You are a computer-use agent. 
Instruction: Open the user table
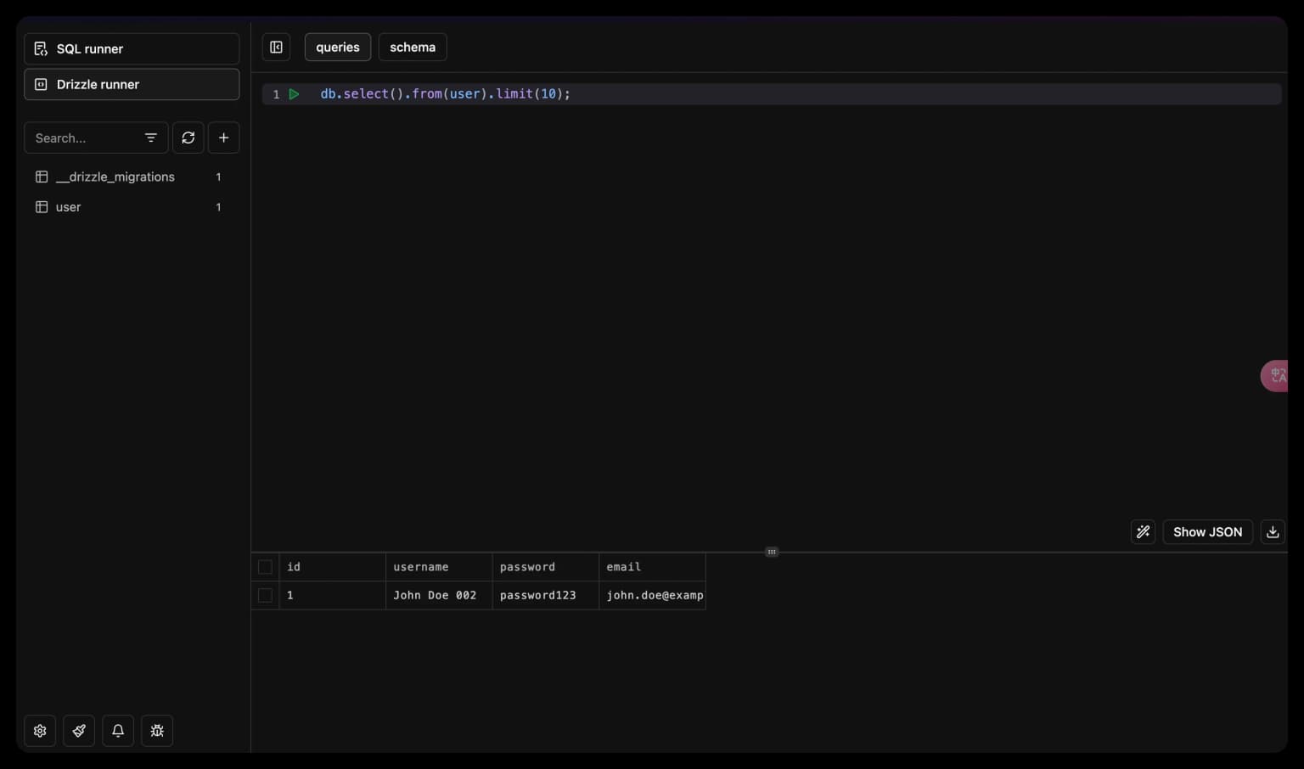tap(69, 207)
